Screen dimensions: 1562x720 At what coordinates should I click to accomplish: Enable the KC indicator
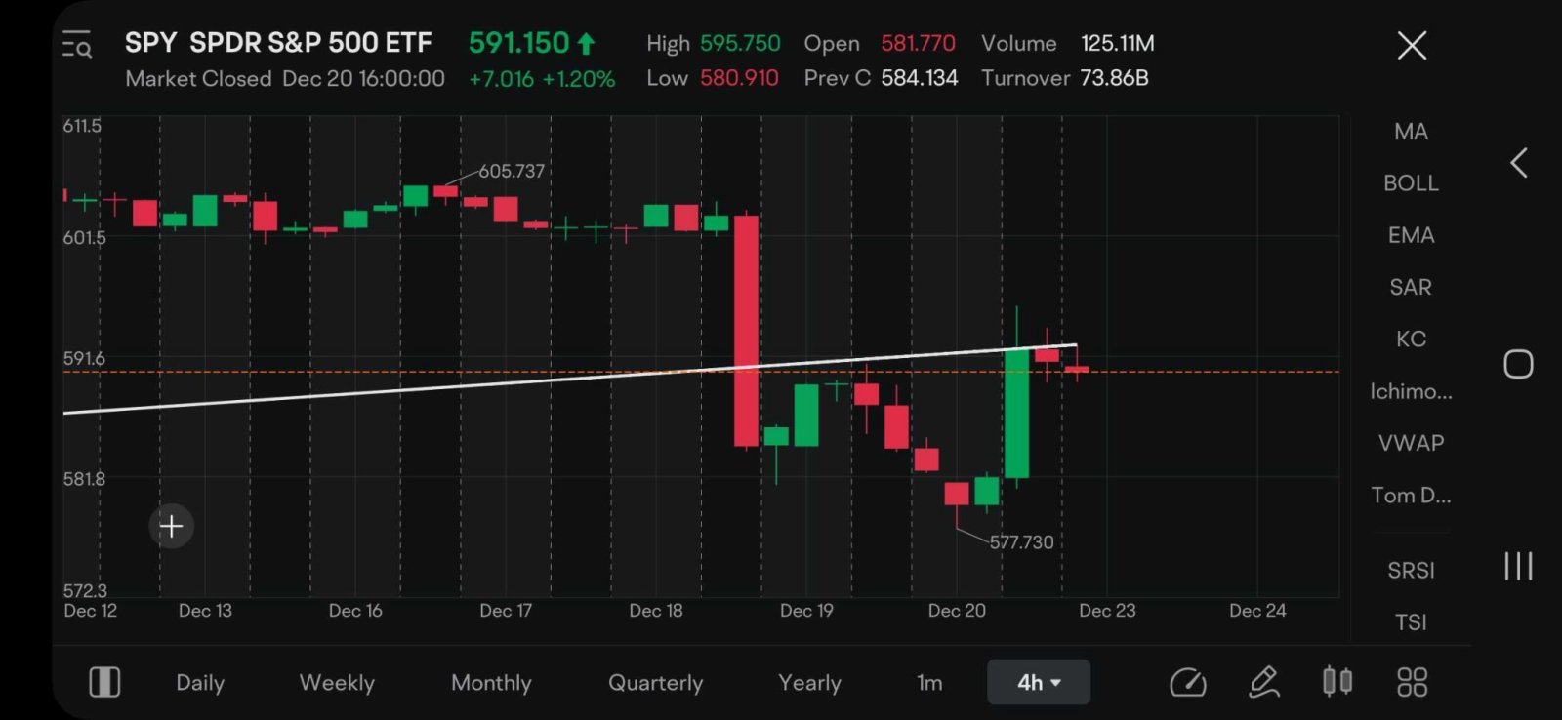(1411, 339)
